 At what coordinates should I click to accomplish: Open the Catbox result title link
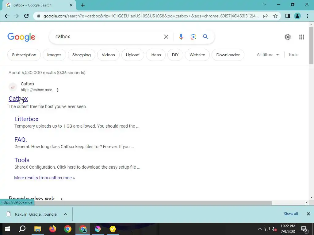(x=18, y=99)
